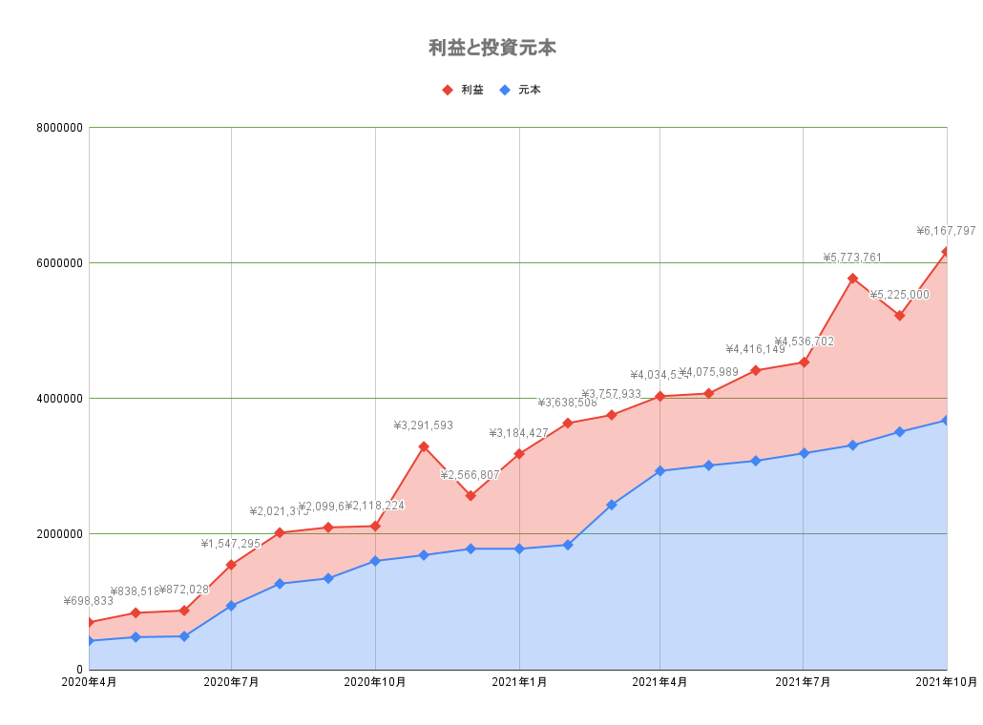Click the ¥4,536,702 data label
The height and width of the screenshot is (725, 983).
pos(805,342)
